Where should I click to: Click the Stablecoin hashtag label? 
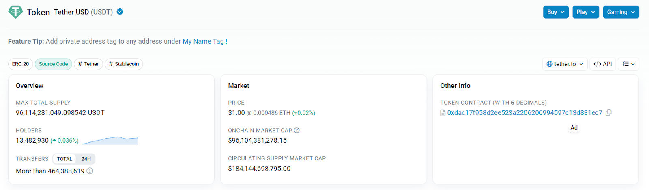click(x=124, y=64)
